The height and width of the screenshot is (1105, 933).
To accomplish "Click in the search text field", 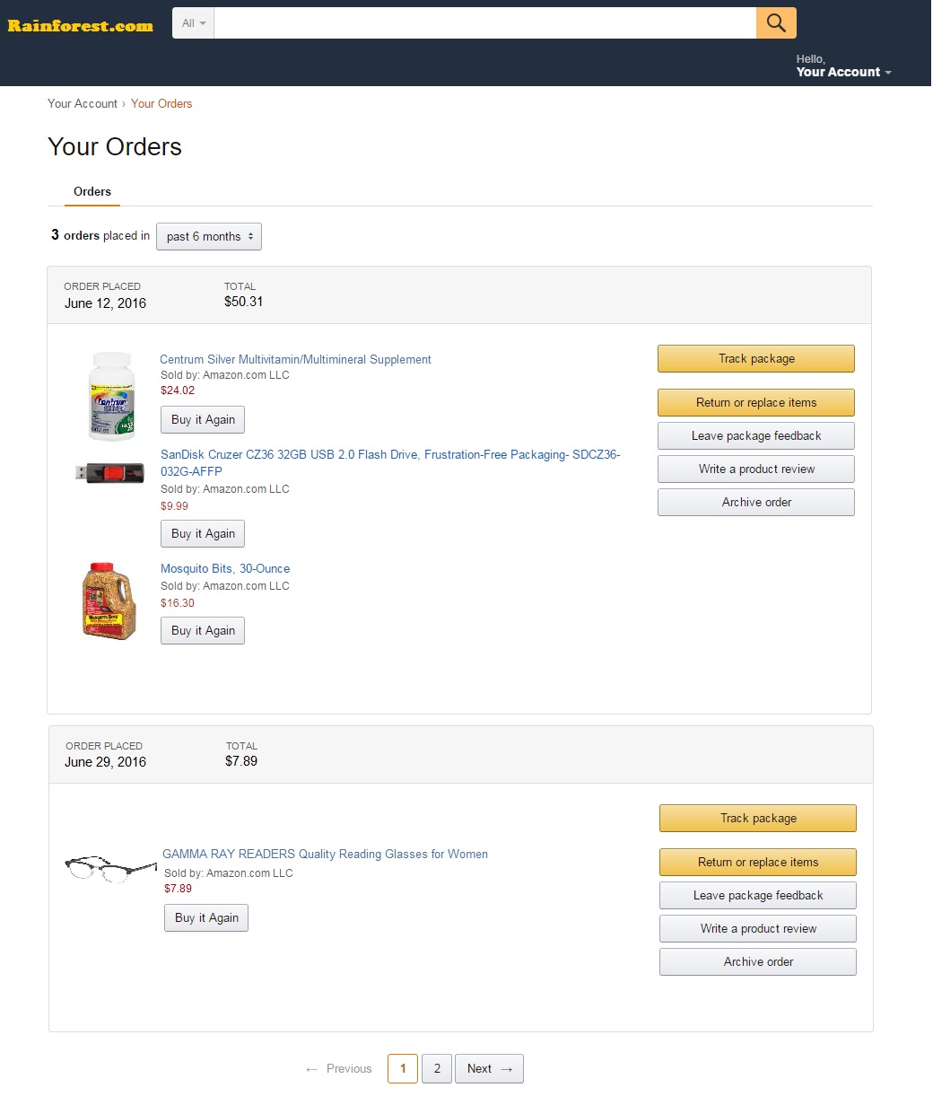I will pyautogui.click(x=484, y=23).
